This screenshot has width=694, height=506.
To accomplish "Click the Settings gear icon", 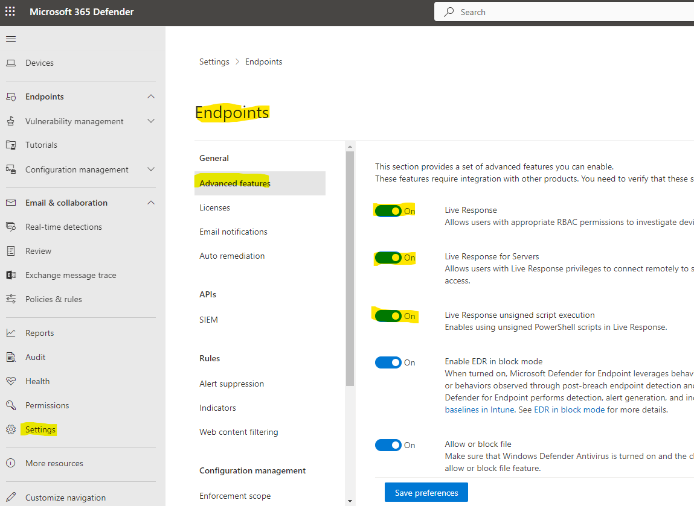I will tap(11, 429).
